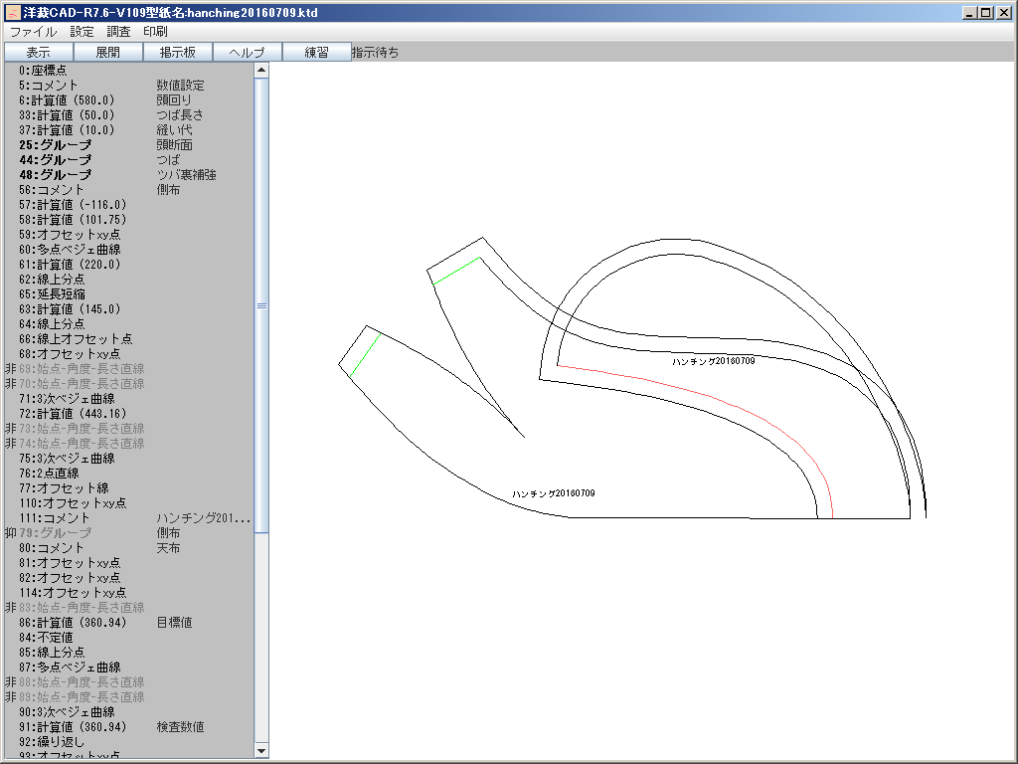The width and height of the screenshot is (1018, 764).
Task: Select row 75:3次ベジェ曲線
Action: point(129,459)
